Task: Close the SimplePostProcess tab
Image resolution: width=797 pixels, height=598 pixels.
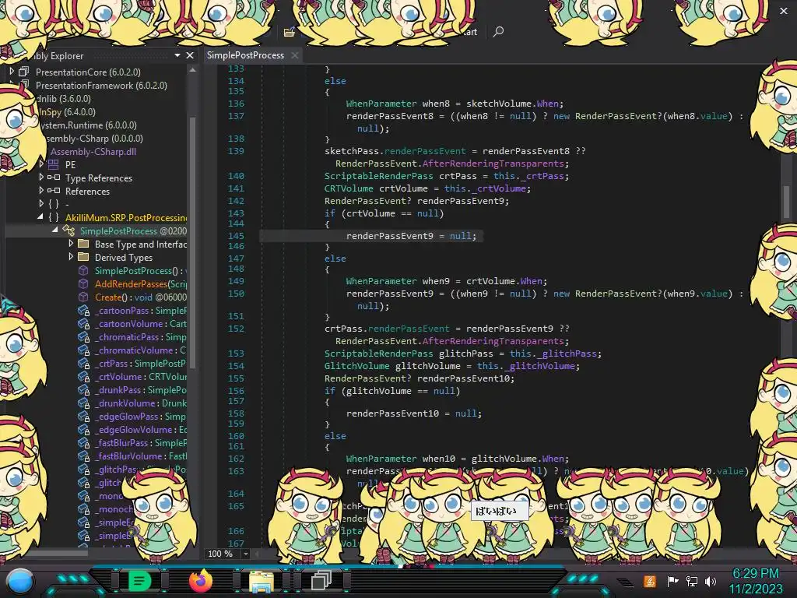Action: 295,55
